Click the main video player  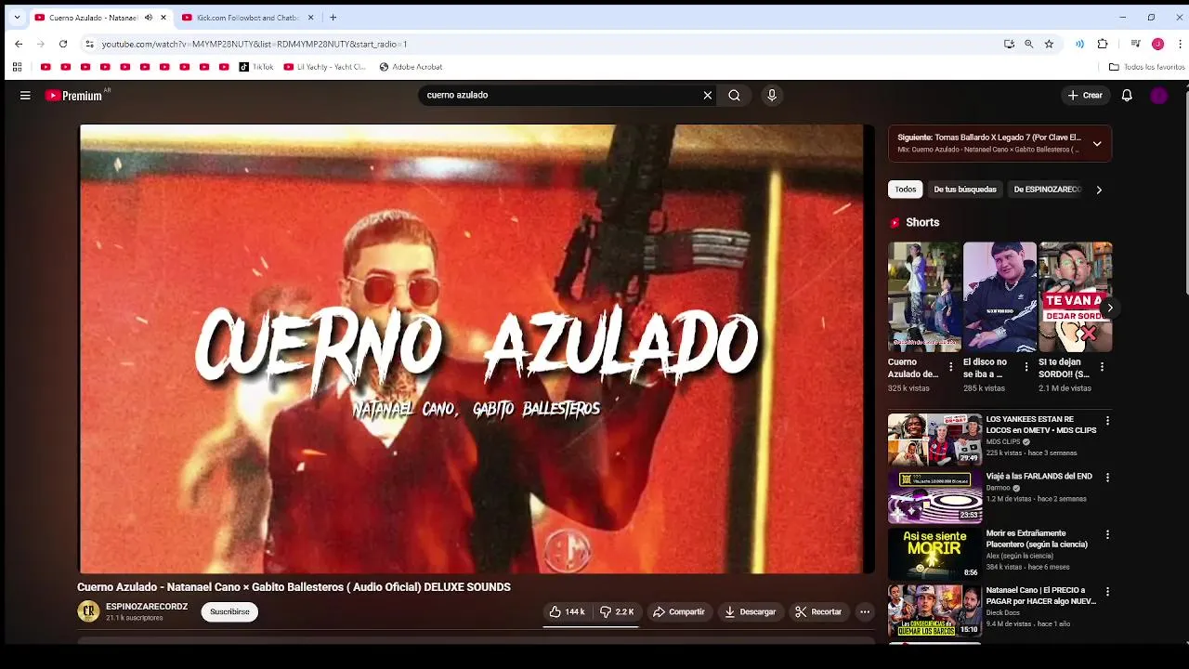pyautogui.click(x=476, y=348)
